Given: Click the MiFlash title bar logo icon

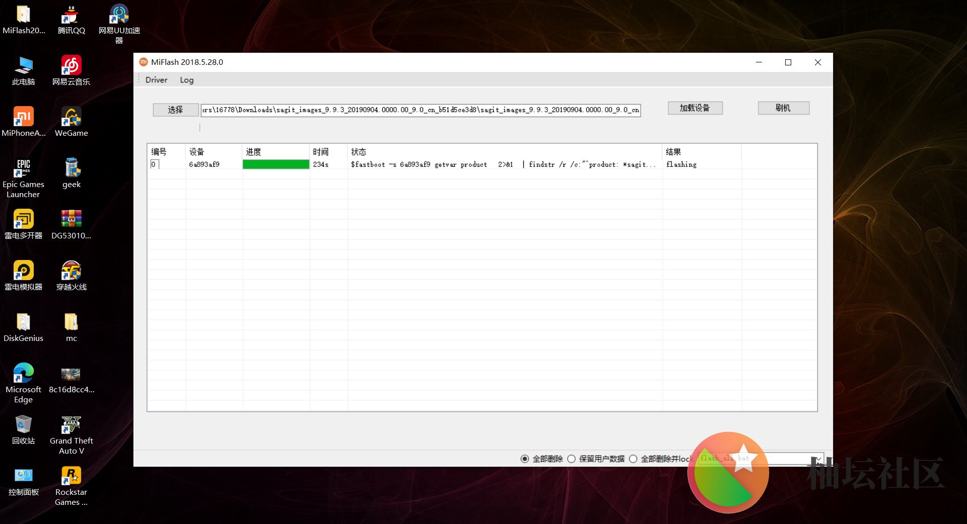Looking at the screenshot, I should 144,62.
